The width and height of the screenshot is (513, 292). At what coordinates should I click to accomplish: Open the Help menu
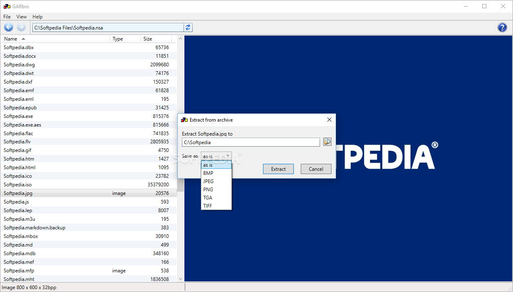click(x=37, y=17)
